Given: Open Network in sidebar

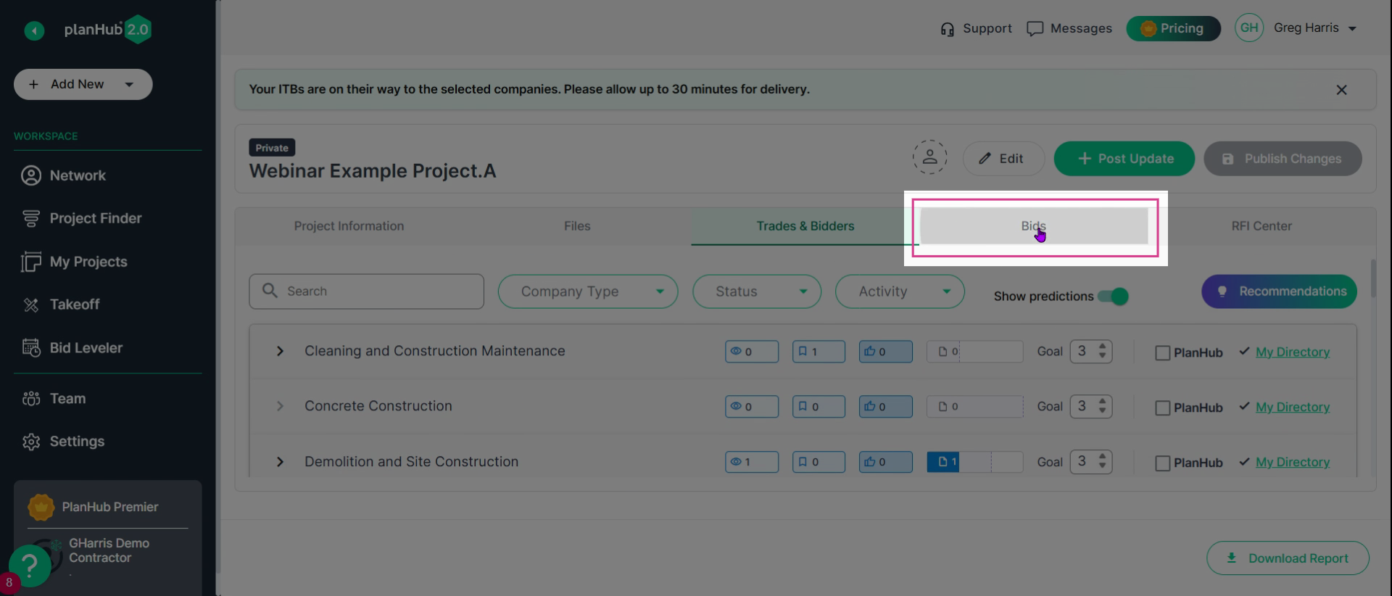Looking at the screenshot, I should 63,175.
